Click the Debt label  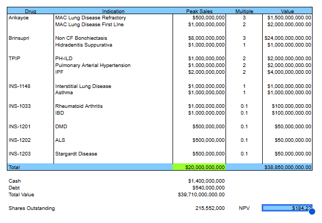pyautogui.click(x=14, y=188)
